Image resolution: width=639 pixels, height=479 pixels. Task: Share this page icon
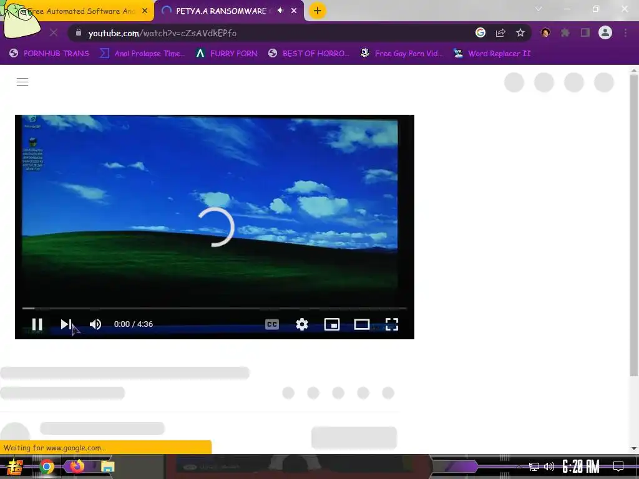(x=500, y=32)
